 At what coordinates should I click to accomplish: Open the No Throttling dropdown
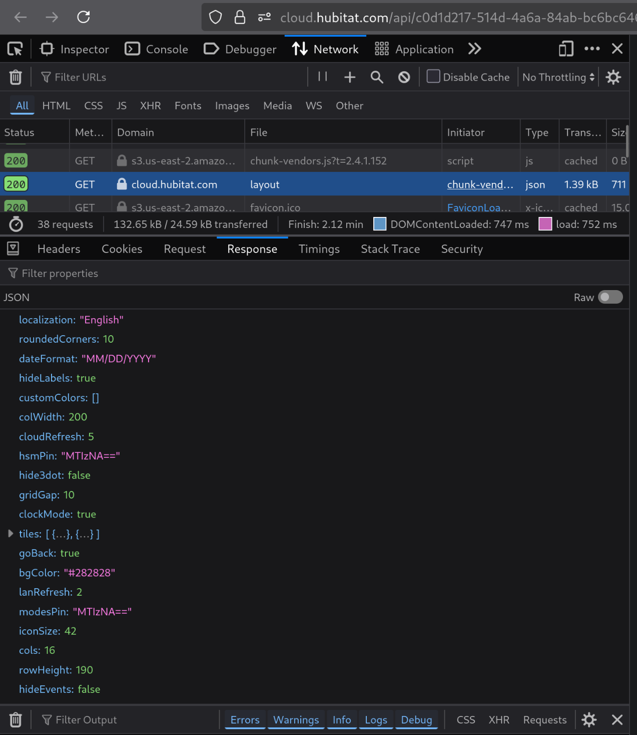[558, 77]
